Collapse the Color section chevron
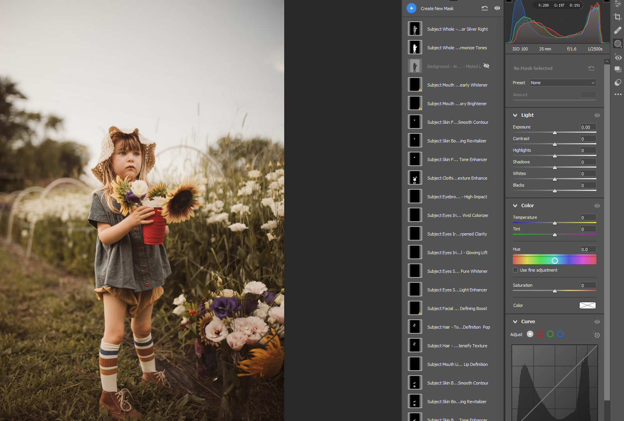 click(515, 206)
